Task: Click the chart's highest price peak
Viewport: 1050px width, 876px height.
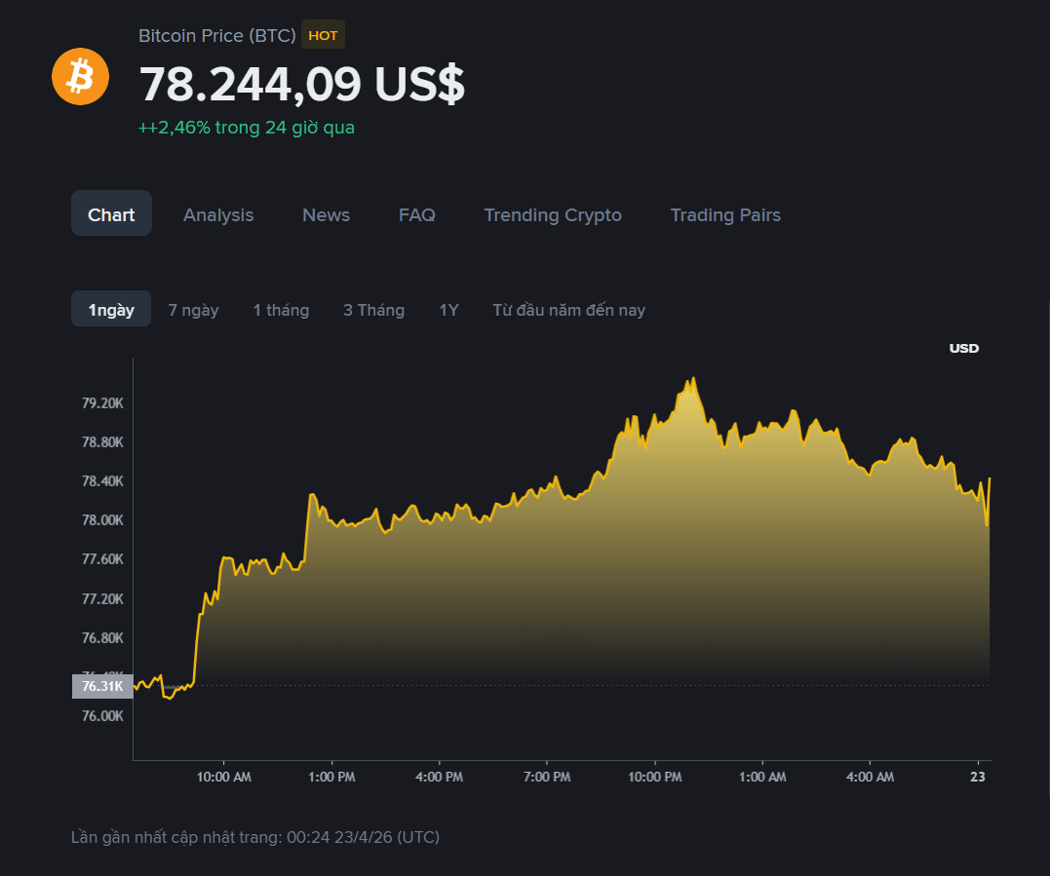Action: click(x=693, y=379)
